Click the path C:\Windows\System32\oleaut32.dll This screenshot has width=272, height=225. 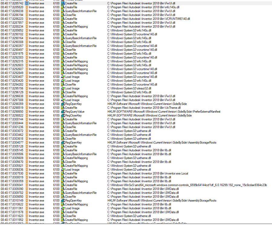pyautogui.click(x=129, y=88)
